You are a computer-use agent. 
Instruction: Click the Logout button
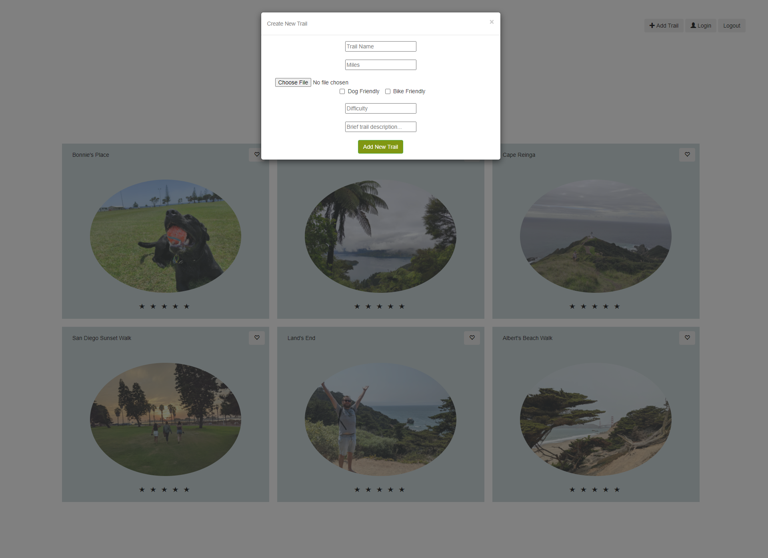tap(732, 26)
